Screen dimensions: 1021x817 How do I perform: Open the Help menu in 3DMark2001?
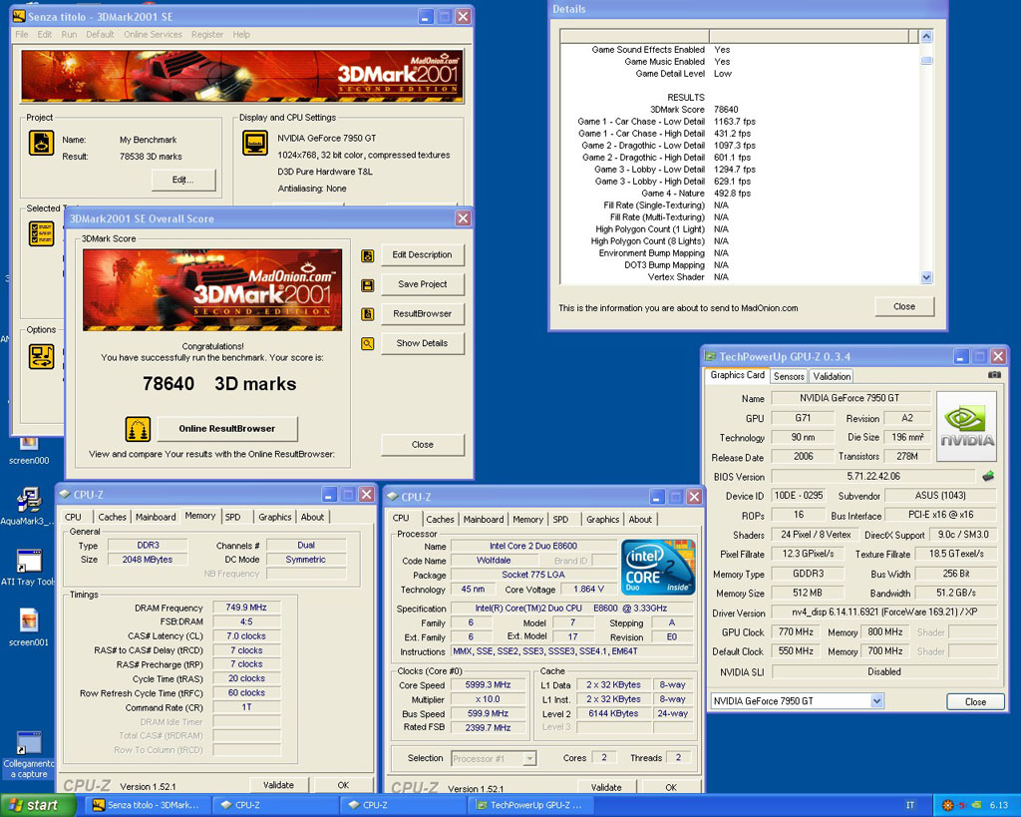(241, 35)
